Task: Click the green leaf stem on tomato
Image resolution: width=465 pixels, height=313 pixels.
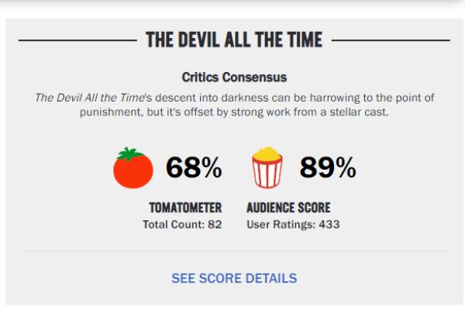Action: pyautogui.click(x=129, y=154)
